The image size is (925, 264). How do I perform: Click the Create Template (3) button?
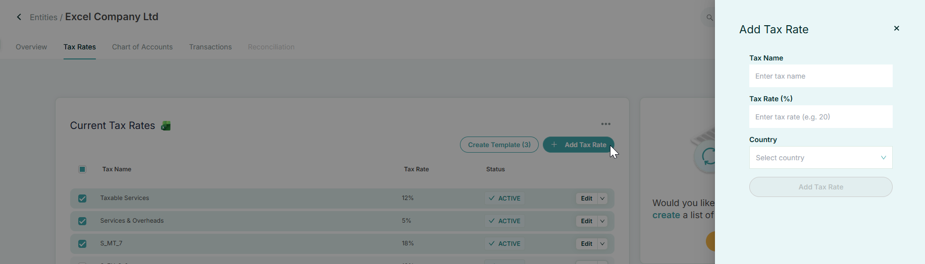[x=499, y=145]
